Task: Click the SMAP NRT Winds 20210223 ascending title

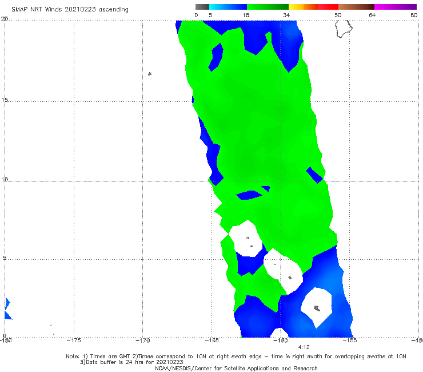Action: pyautogui.click(x=70, y=9)
